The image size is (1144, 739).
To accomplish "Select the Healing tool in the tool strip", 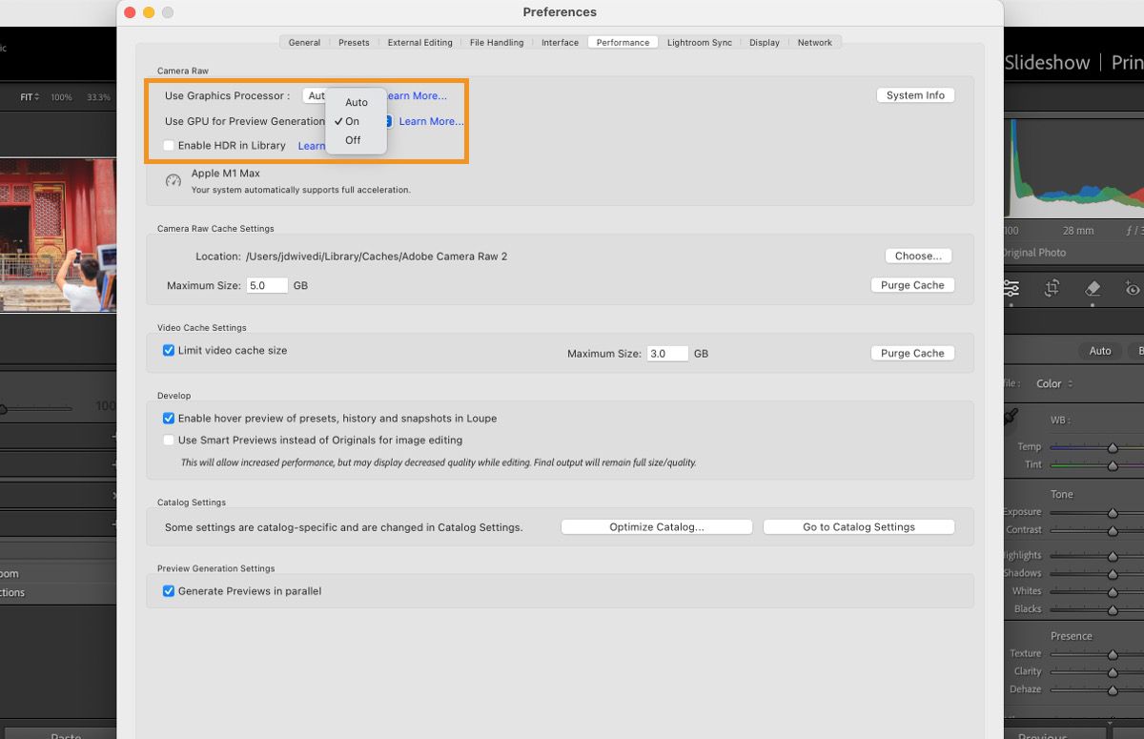I will (1093, 288).
